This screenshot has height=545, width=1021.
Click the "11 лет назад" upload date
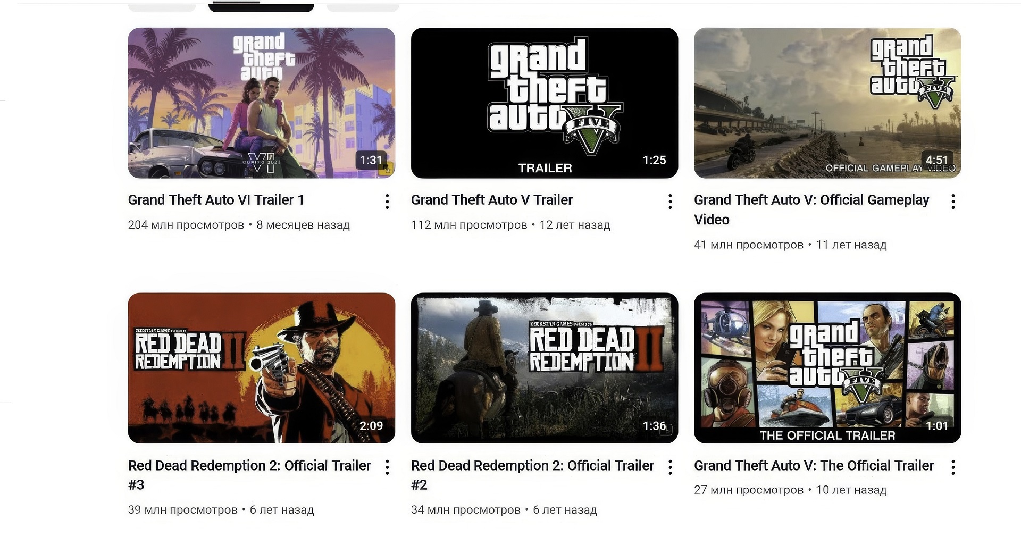point(851,245)
